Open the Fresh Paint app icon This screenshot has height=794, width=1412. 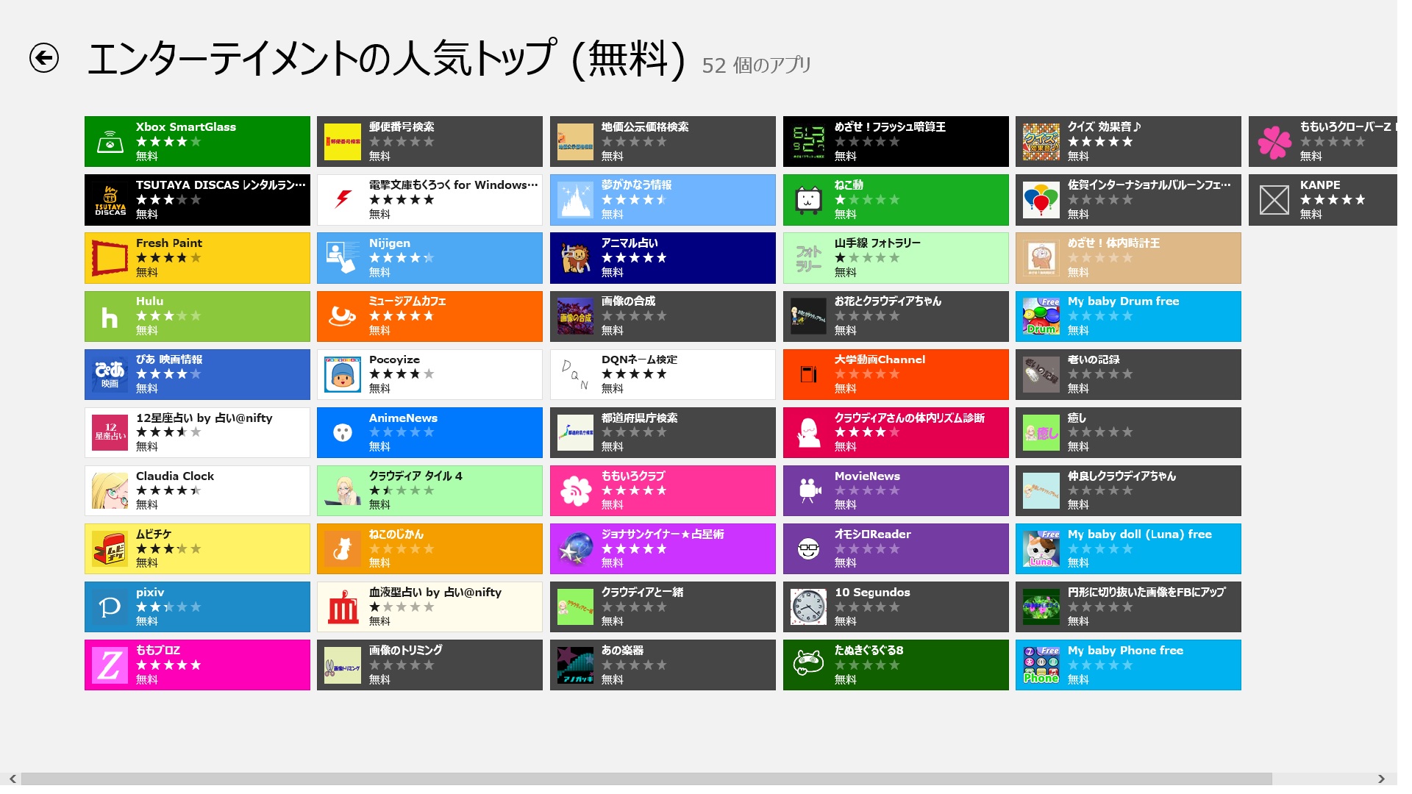[110, 259]
